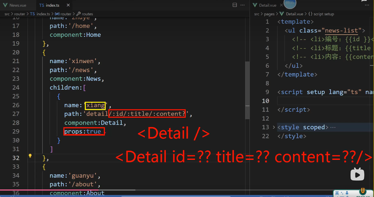Click 'component:Home' on line 18
The image size is (374, 197).
(x=75, y=35)
